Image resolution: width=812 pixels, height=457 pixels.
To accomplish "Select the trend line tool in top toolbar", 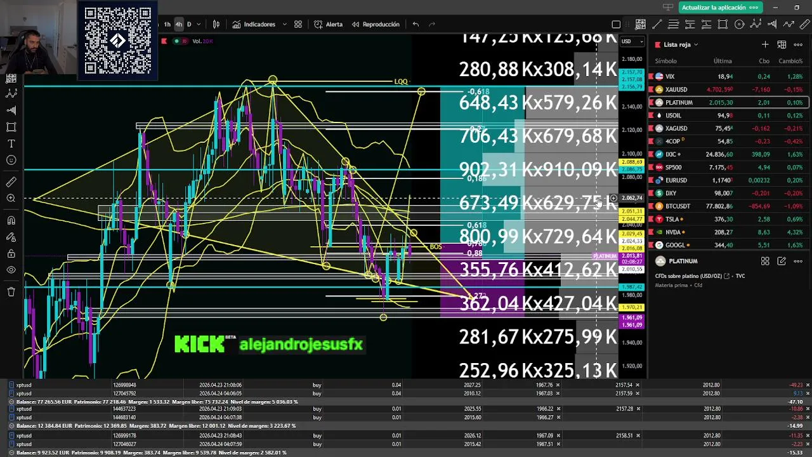I will click(x=657, y=24).
